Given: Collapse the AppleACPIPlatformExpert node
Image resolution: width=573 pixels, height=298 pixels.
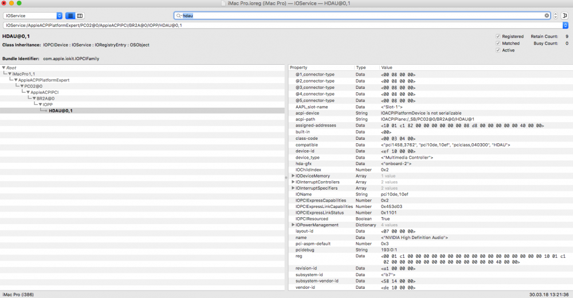Looking at the screenshot, I should coord(15,80).
